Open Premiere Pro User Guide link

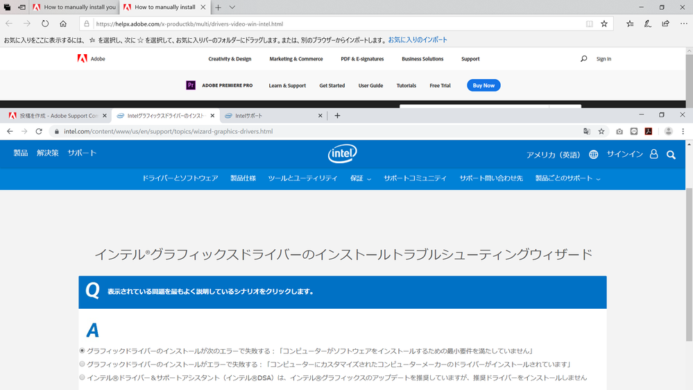coord(371,85)
